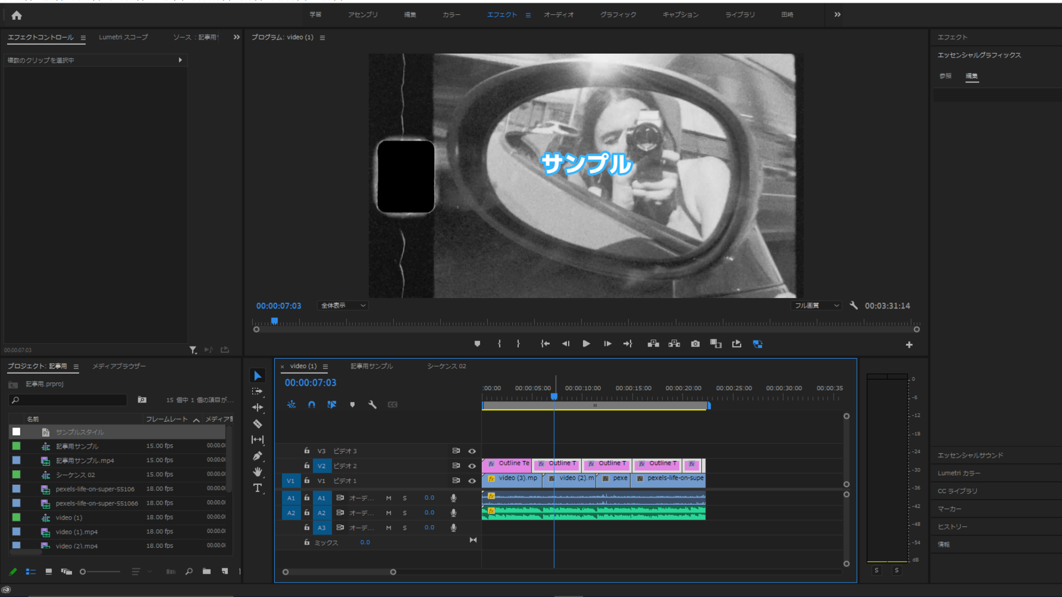Toggle the timeline Snap magnet icon
This screenshot has width=1062, height=597.
[x=311, y=405]
